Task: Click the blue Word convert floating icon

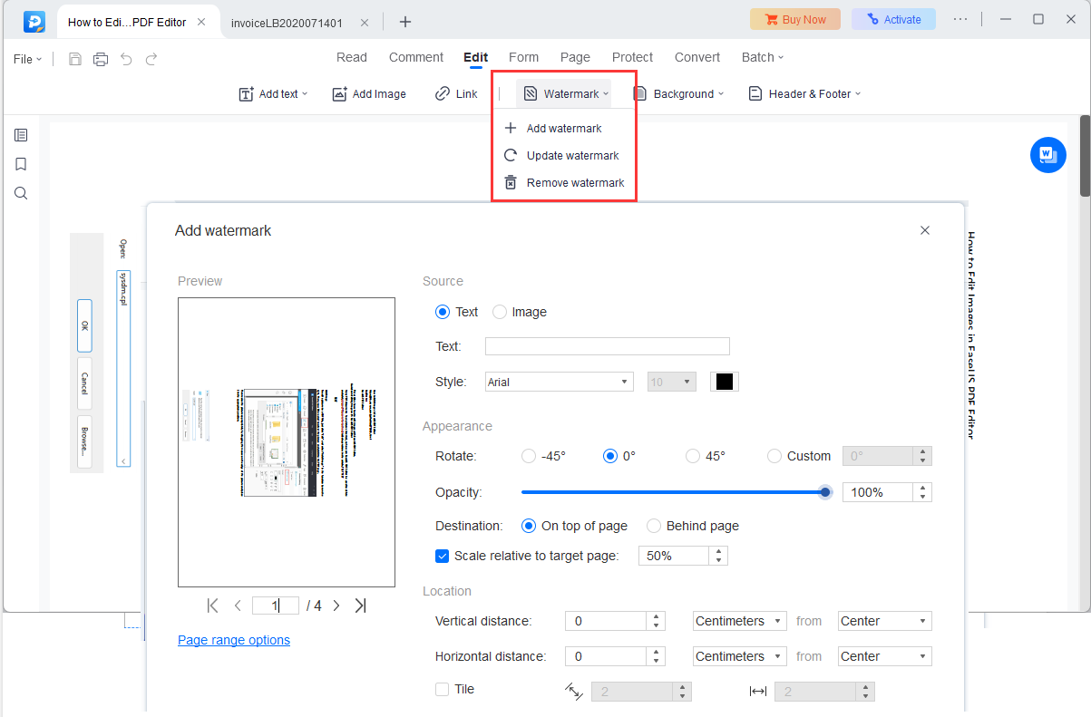Action: [x=1048, y=155]
